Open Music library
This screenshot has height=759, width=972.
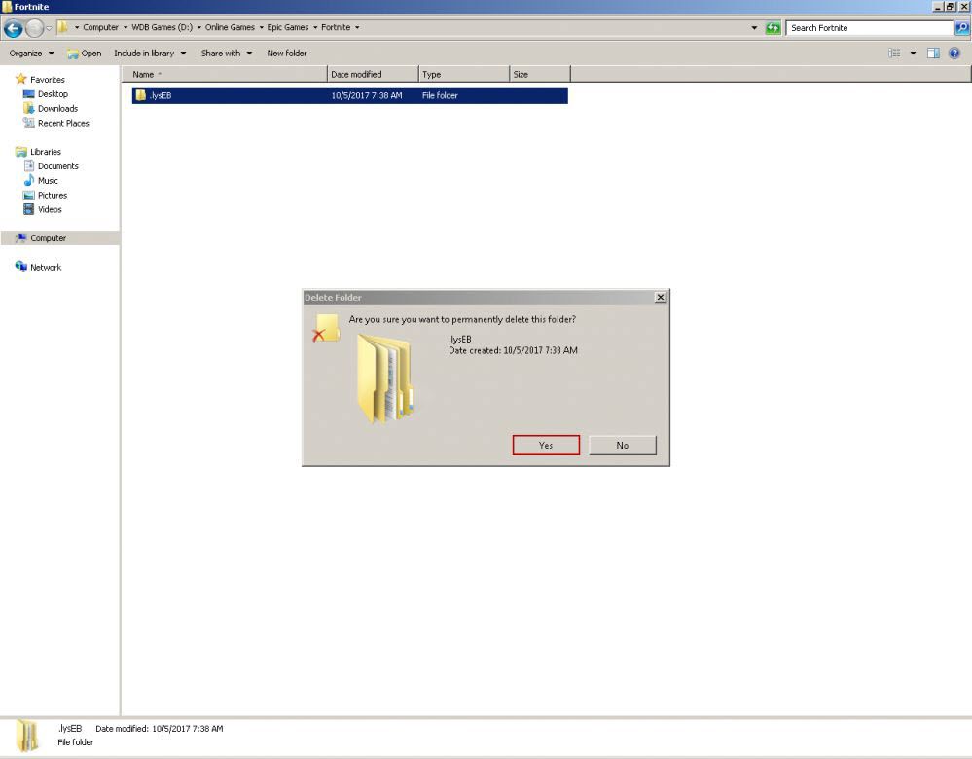click(x=48, y=180)
